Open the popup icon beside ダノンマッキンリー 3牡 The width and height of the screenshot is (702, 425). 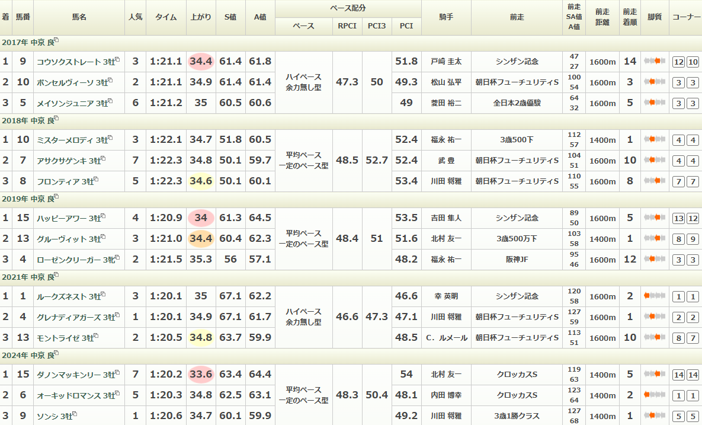click(x=117, y=373)
